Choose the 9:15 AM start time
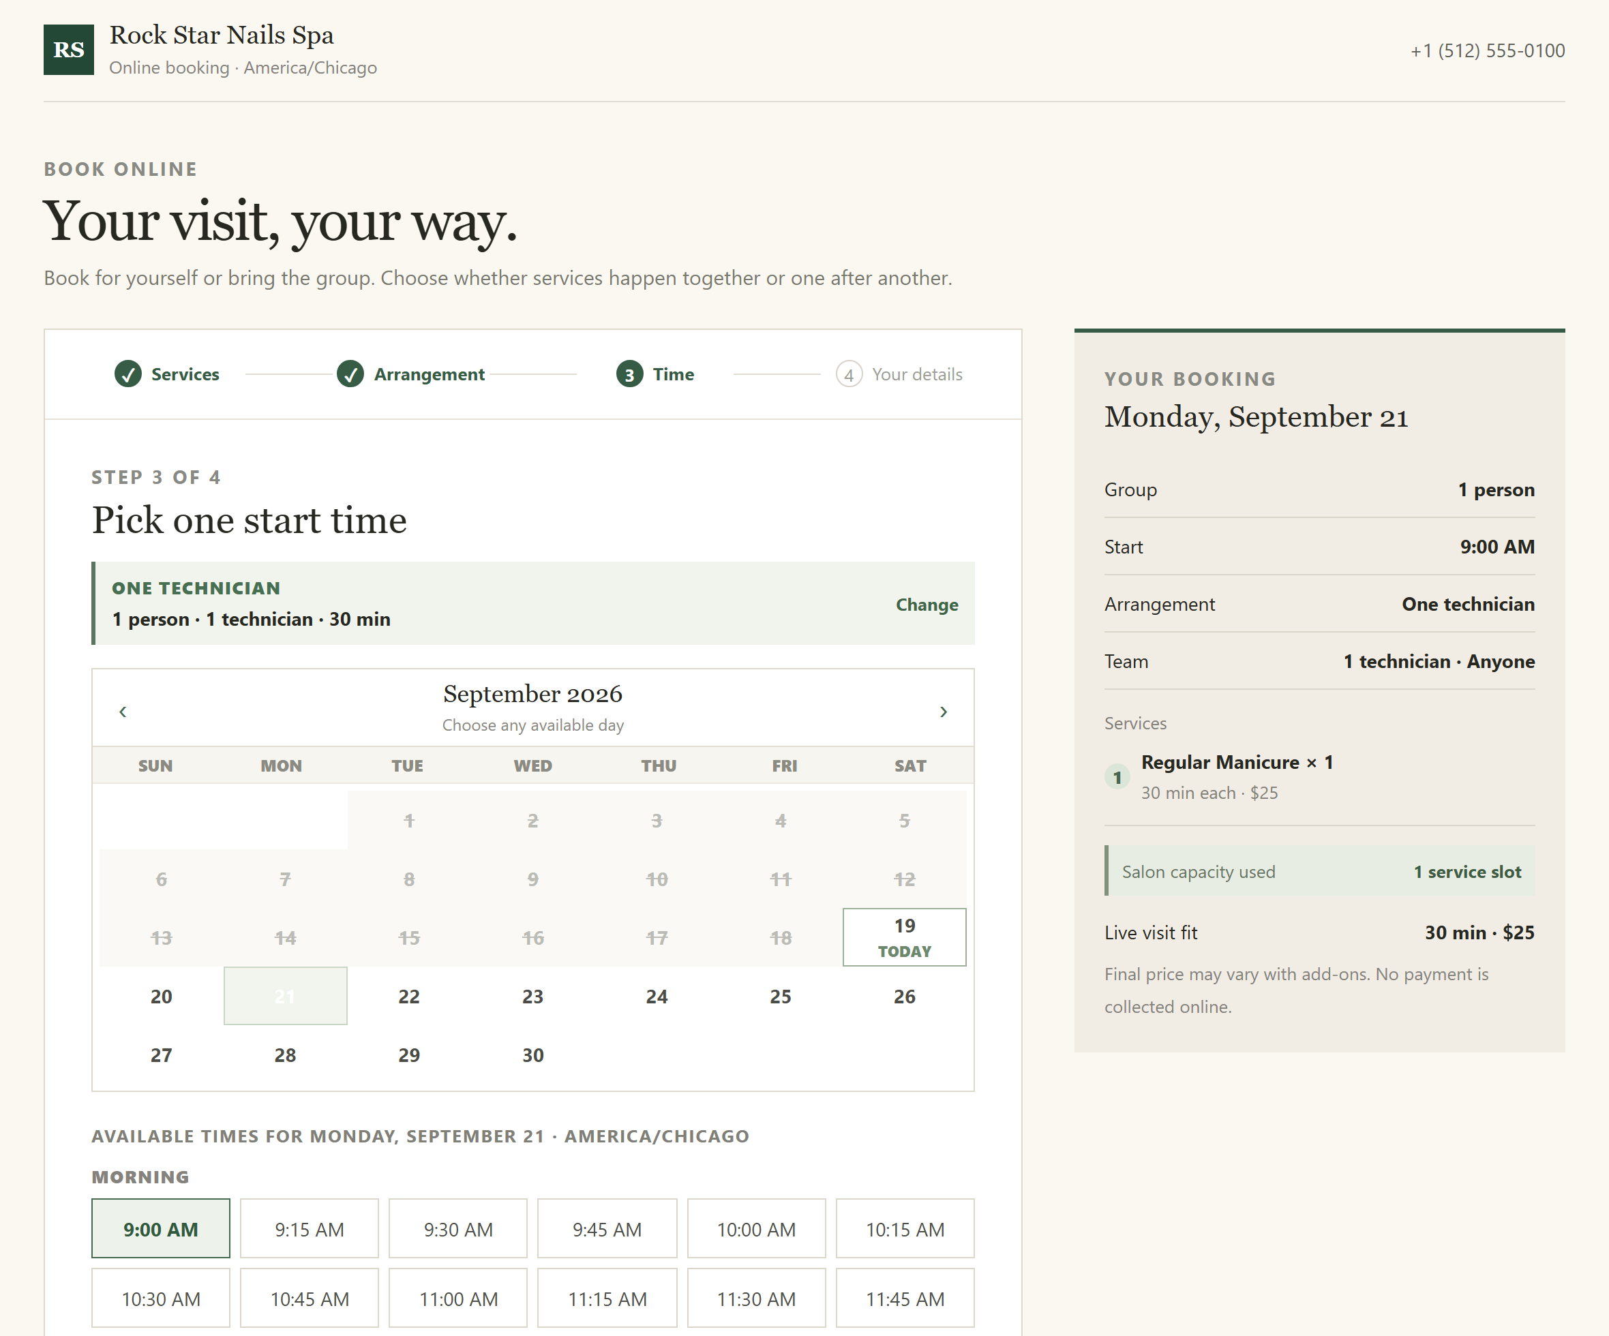This screenshot has width=1609, height=1336. coord(310,1229)
